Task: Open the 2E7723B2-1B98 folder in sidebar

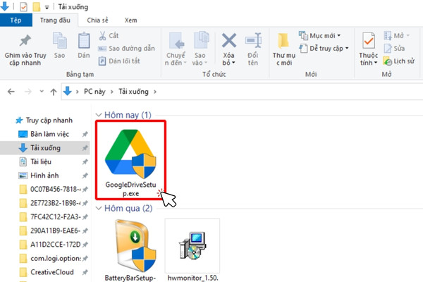Action: (x=51, y=203)
